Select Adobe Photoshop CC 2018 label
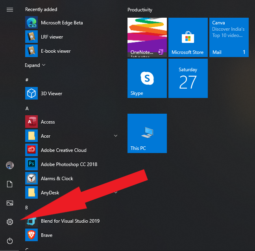The image size is (255, 251). click(x=69, y=164)
